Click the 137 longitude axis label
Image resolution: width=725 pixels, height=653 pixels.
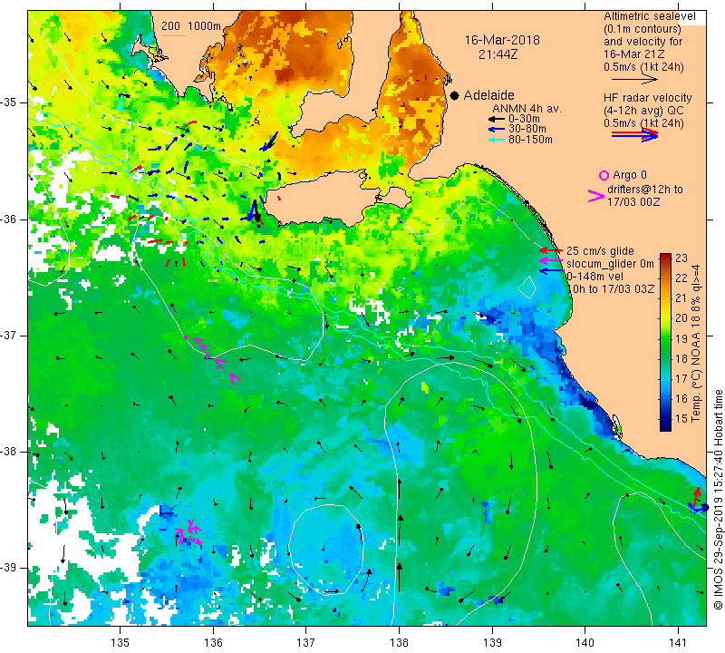tap(305, 642)
